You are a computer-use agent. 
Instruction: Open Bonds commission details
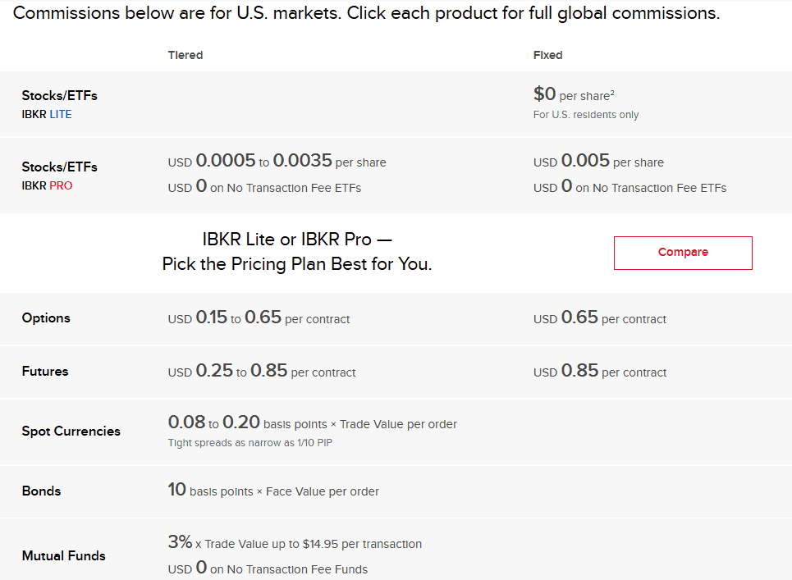pos(41,491)
